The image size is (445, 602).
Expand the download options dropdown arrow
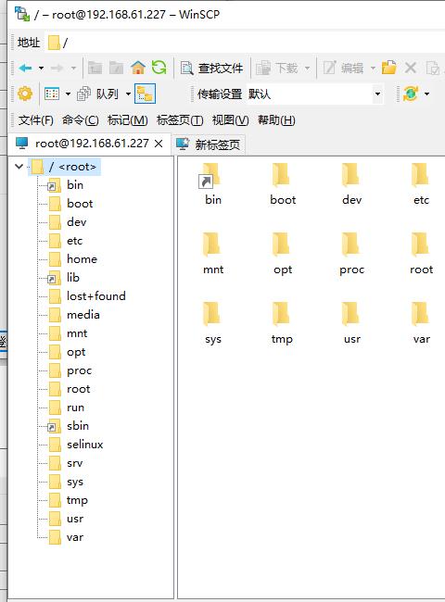tap(307, 69)
